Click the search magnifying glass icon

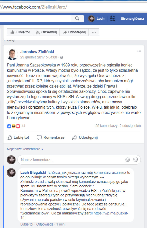77,18
